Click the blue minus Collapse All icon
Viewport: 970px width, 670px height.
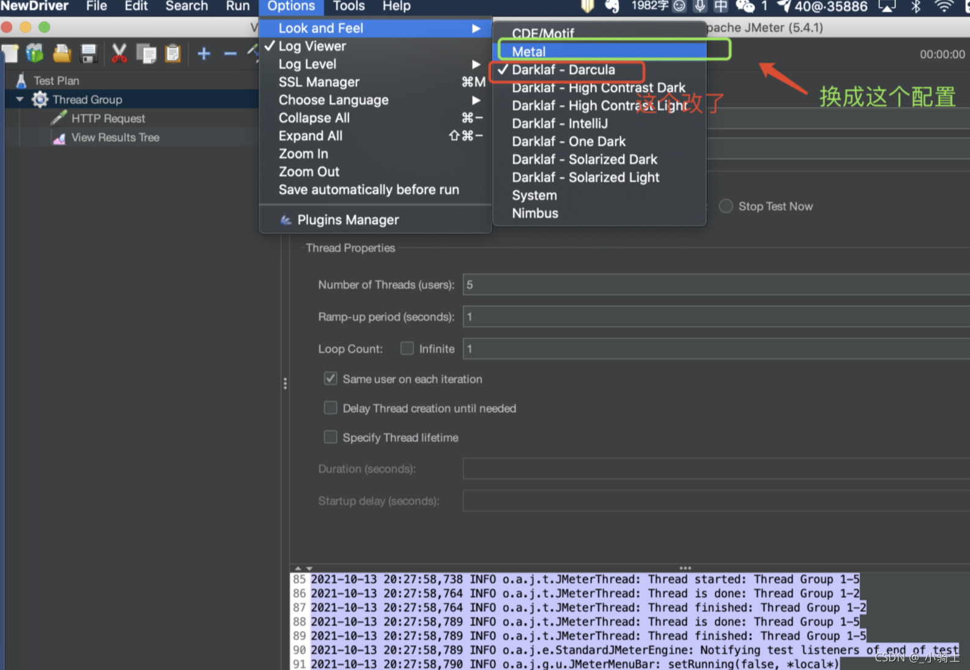coord(231,54)
